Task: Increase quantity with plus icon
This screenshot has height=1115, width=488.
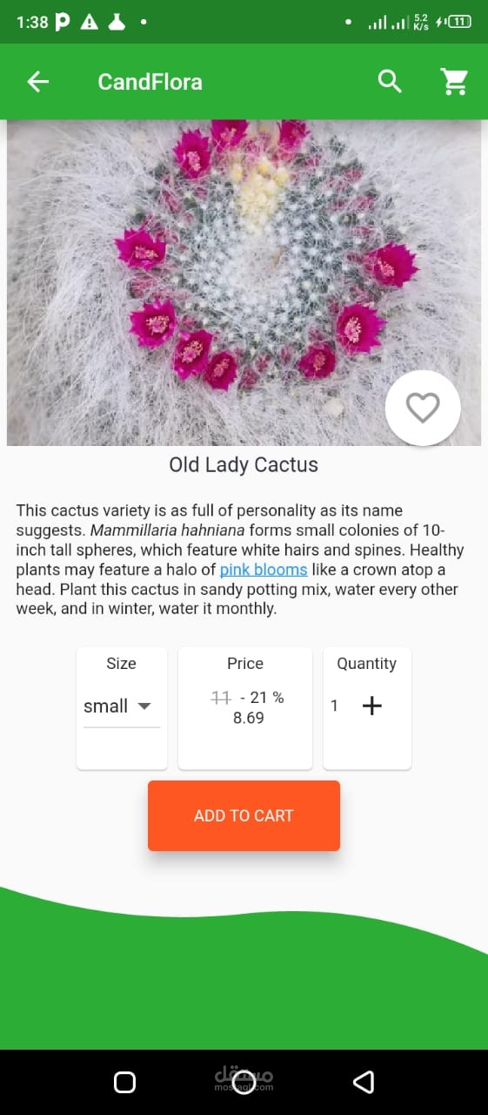Action: (x=371, y=706)
